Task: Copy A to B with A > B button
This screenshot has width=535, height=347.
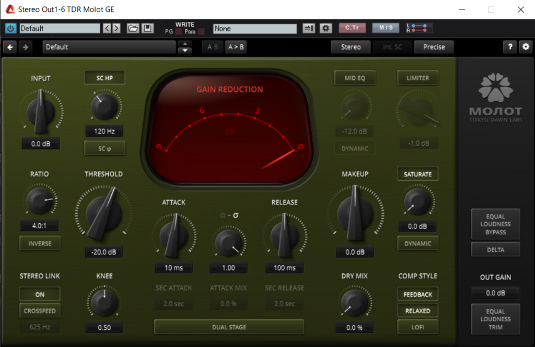Action: tap(236, 47)
